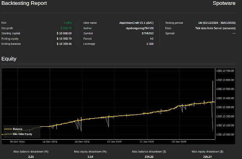The height and width of the screenshot is (159, 242).
Task: Select the 325.27 equity drawdown value
Action: 207,157
